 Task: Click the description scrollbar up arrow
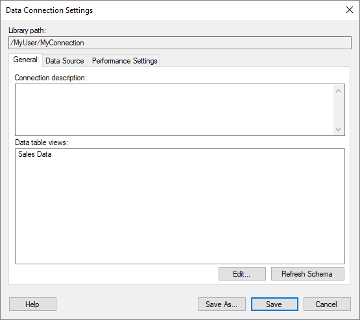click(x=338, y=91)
